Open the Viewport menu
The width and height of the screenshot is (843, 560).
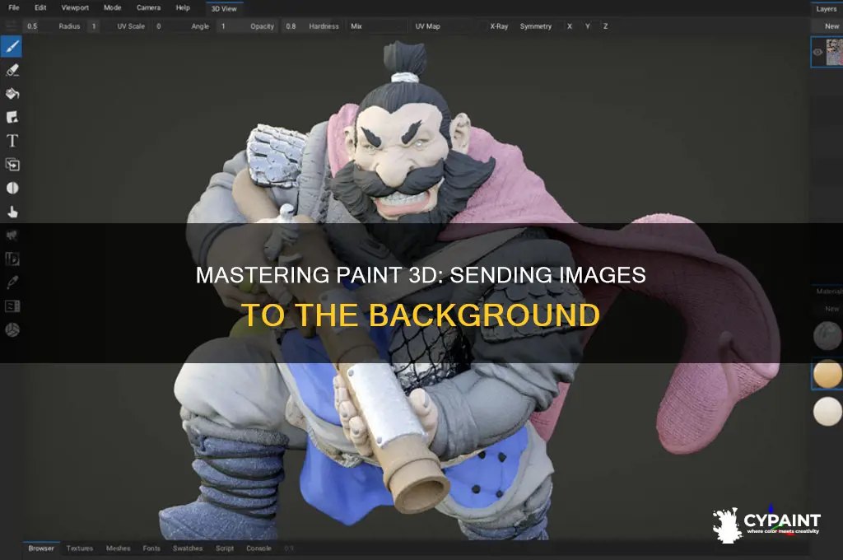(75, 7)
